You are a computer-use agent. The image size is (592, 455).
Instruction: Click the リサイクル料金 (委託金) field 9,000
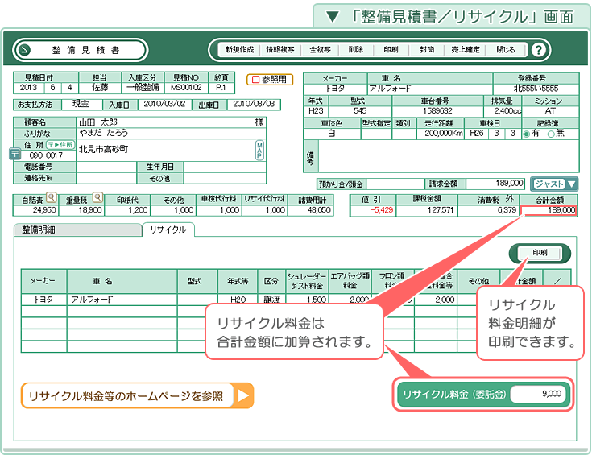[x=538, y=395]
